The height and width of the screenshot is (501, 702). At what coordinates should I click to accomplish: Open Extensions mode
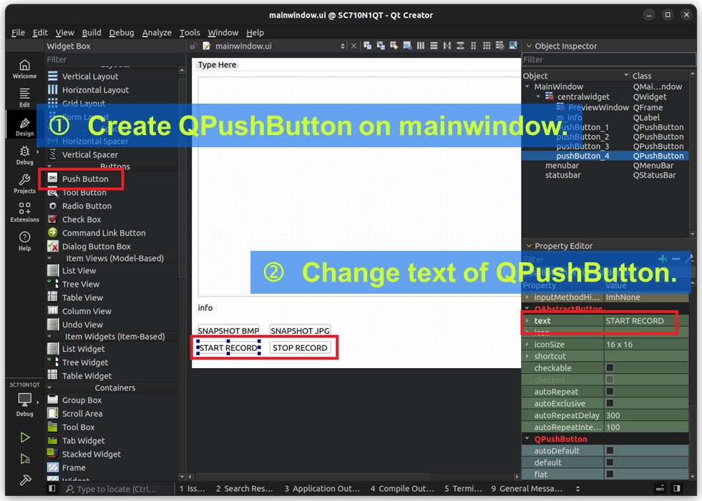click(24, 212)
